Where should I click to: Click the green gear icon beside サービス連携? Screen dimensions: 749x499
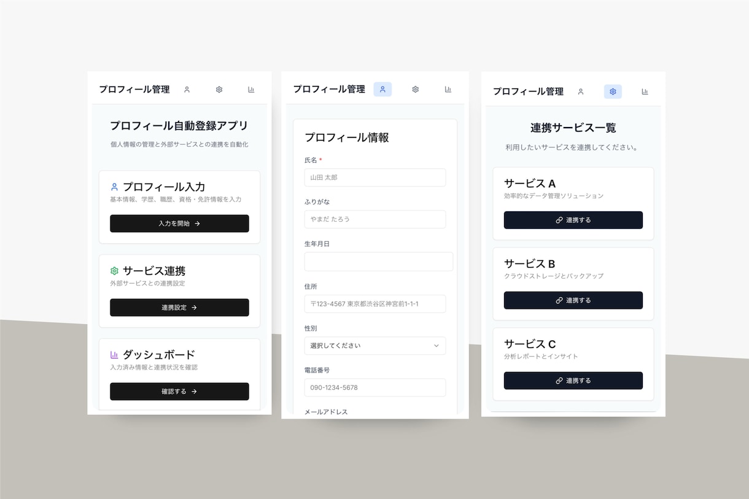(114, 271)
